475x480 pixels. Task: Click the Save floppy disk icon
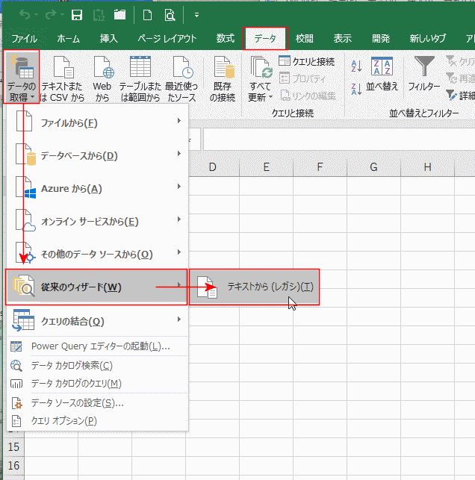click(77, 14)
